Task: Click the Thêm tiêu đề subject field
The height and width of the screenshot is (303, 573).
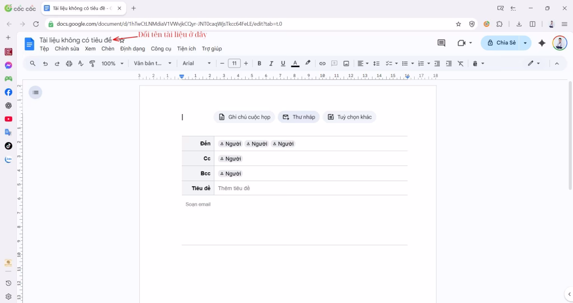Action: tap(311, 188)
